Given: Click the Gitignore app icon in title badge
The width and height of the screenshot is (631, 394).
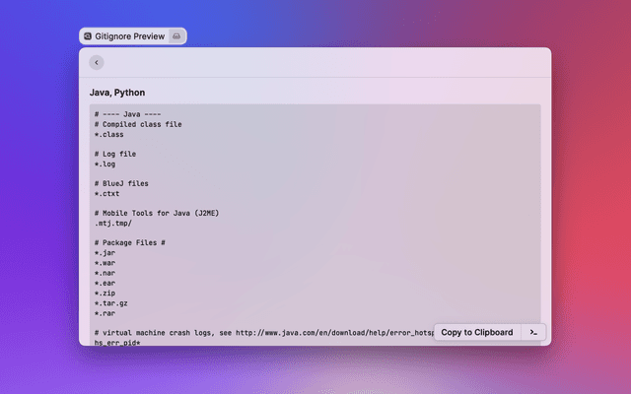Looking at the screenshot, I should 88,35.
